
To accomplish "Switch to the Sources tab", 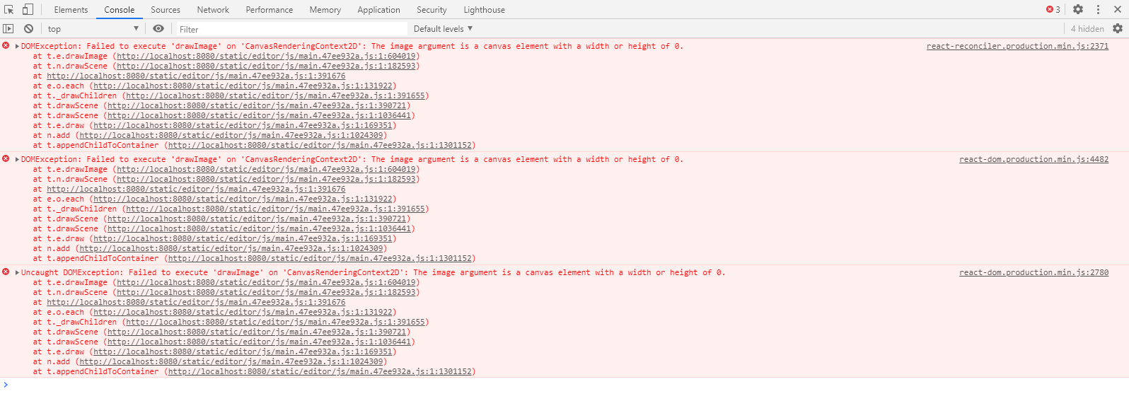I will pyautogui.click(x=166, y=9).
